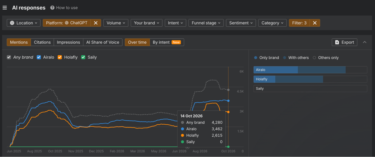Open the Category filter dropdown
Image resolution: width=375 pixels, height=157 pixels.
tap(272, 23)
